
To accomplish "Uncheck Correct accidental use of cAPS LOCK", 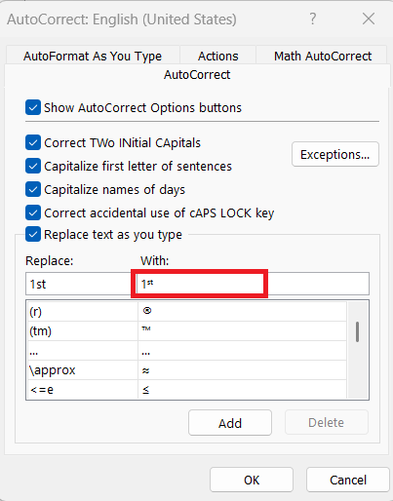I will 33,212.
